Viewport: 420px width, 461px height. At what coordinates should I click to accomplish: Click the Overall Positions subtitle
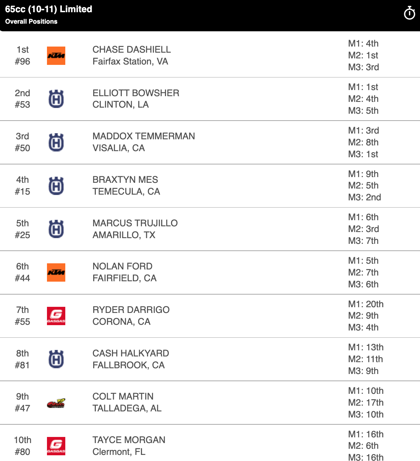(x=31, y=22)
